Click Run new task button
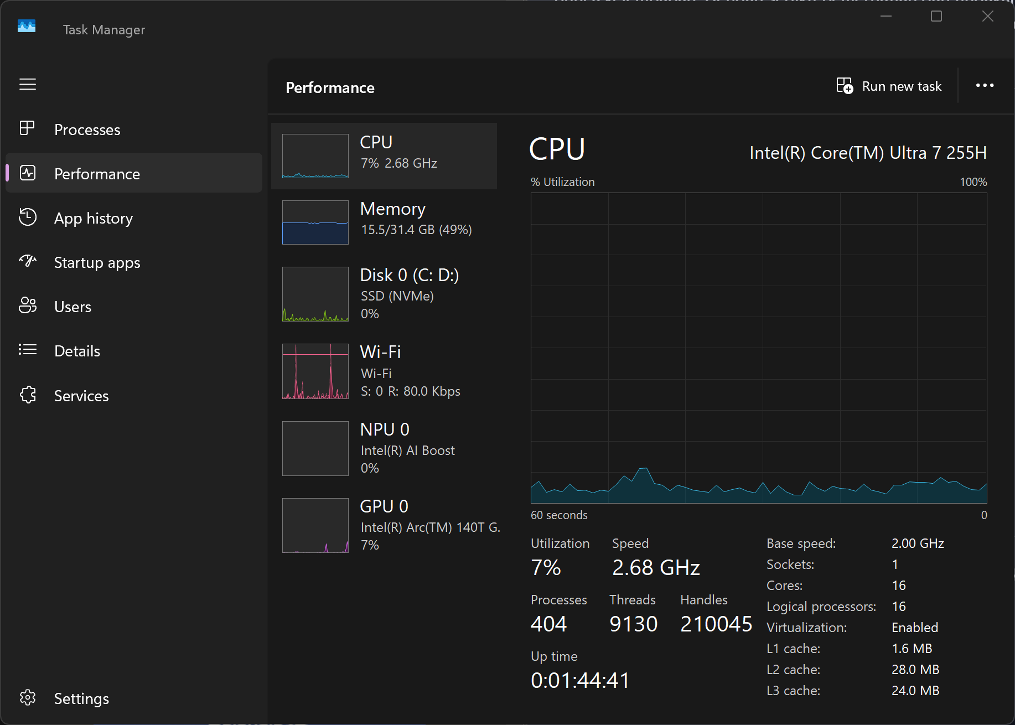The height and width of the screenshot is (725, 1015). coord(889,86)
